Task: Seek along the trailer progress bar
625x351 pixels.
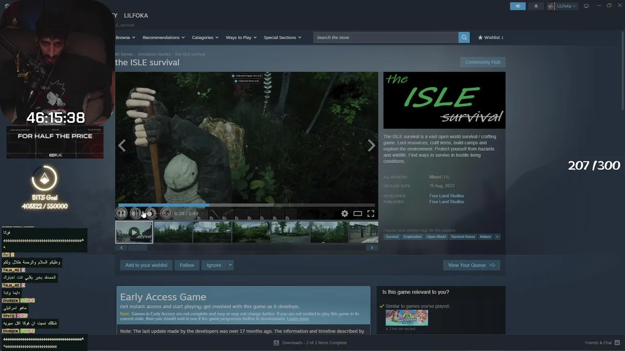Action: (247, 205)
